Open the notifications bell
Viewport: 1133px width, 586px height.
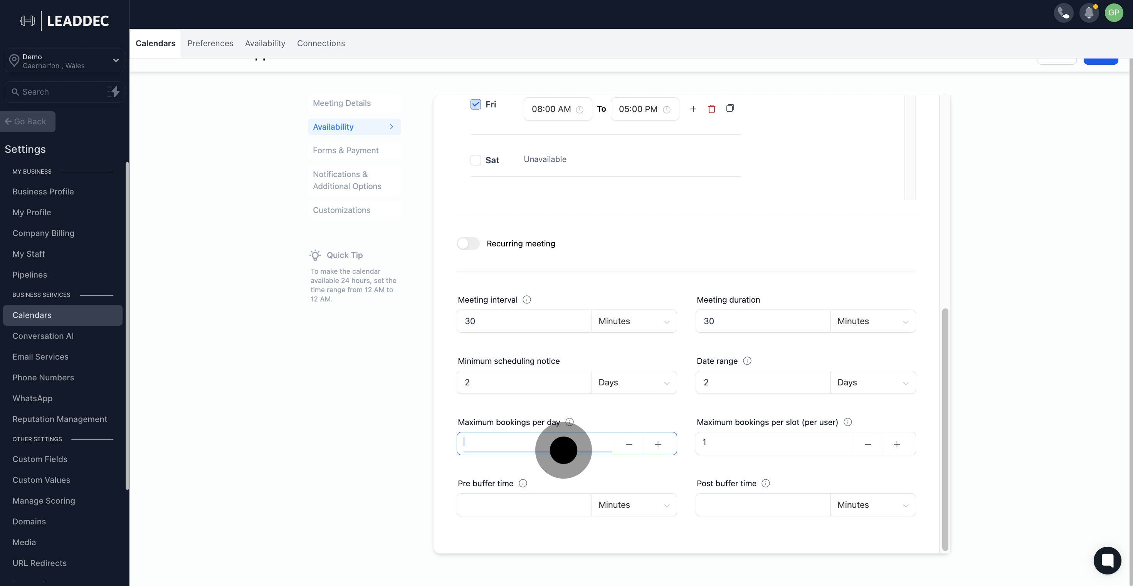(x=1089, y=13)
